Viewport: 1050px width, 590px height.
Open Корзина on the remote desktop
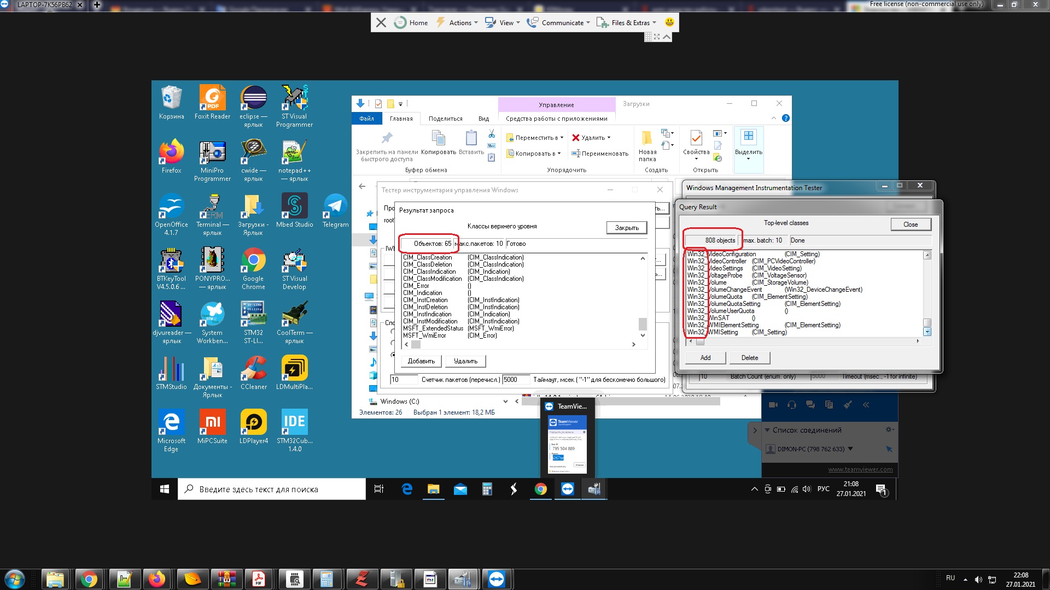171,102
